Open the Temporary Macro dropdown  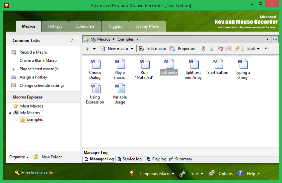coord(157,174)
